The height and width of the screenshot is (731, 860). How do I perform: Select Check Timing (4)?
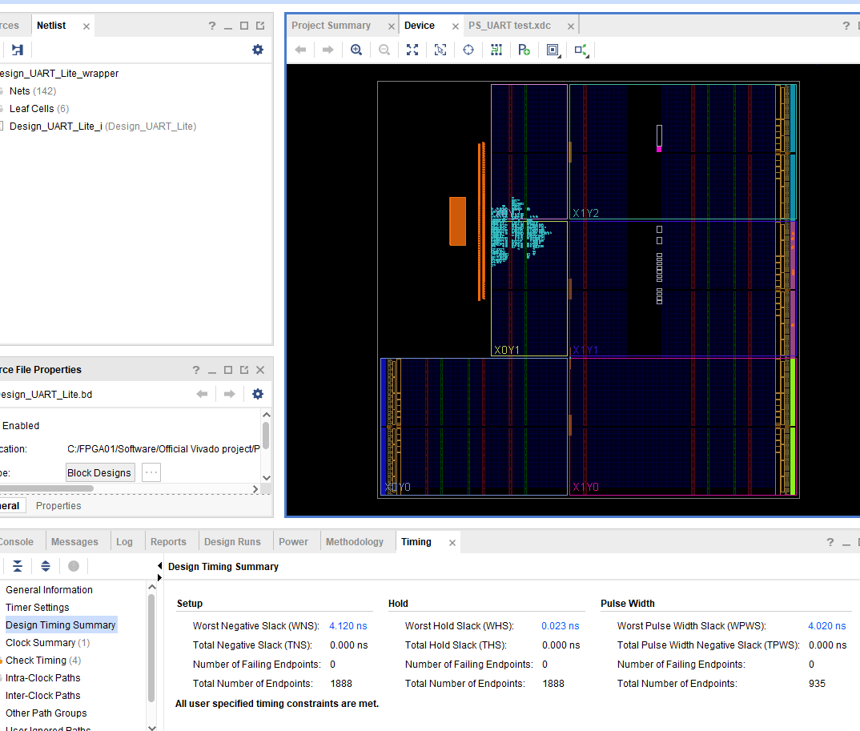[x=43, y=660]
